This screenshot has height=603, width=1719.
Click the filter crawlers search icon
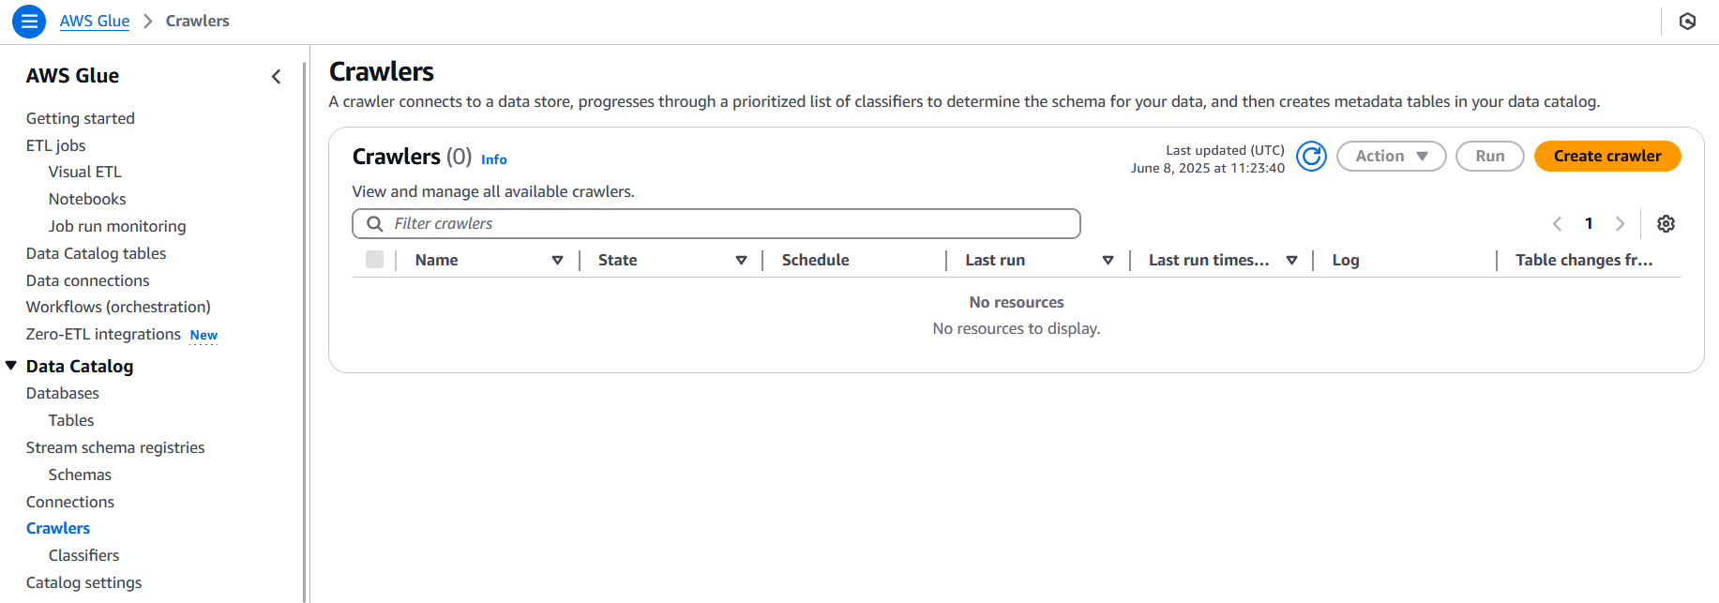point(375,223)
